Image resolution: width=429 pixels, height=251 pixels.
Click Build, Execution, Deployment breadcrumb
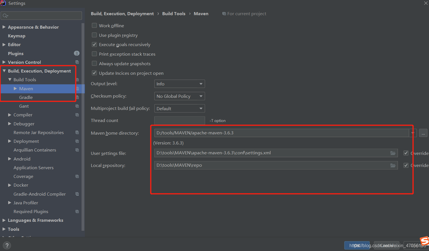click(122, 13)
